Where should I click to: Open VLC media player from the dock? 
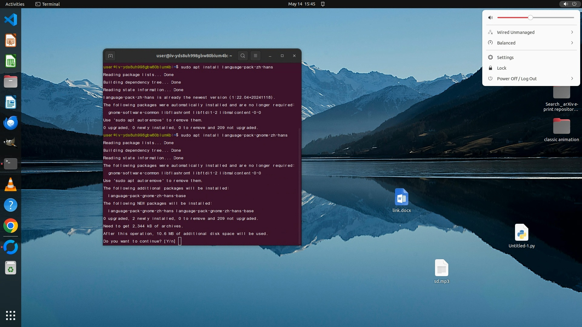click(x=11, y=184)
